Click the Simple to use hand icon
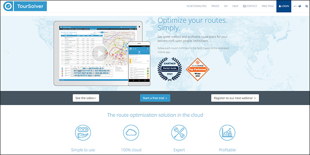 click(83, 133)
